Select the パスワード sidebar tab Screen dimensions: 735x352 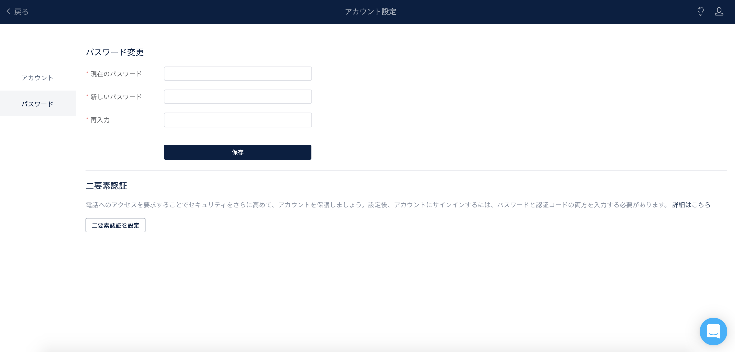(x=37, y=104)
